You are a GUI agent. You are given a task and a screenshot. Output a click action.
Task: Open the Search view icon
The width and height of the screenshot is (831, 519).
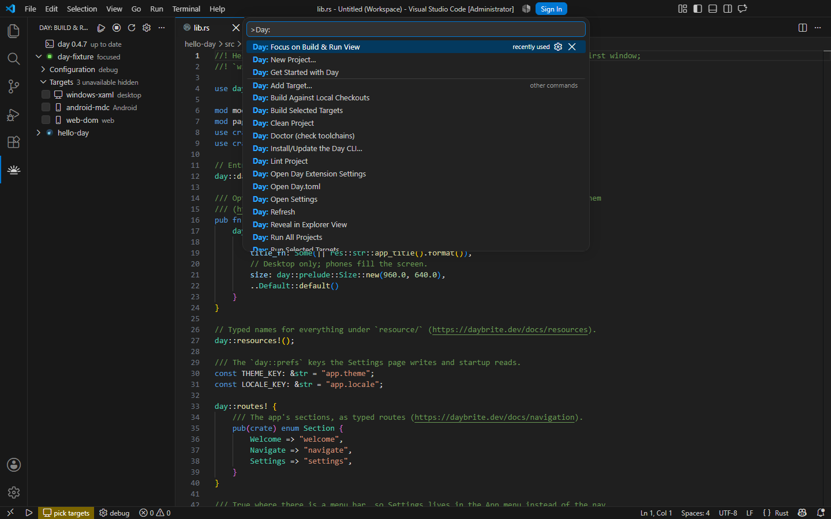coord(13,58)
